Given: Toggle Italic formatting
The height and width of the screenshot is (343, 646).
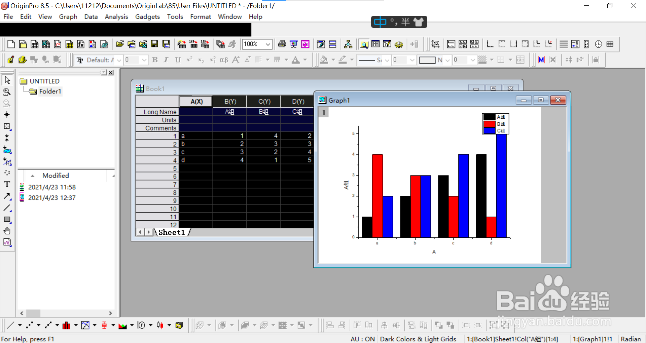Looking at the screenshot, I should coord(166,60).
